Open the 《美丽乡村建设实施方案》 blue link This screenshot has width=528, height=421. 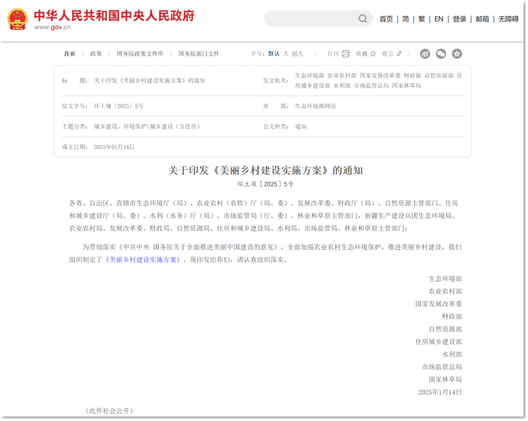pos(143,260)
